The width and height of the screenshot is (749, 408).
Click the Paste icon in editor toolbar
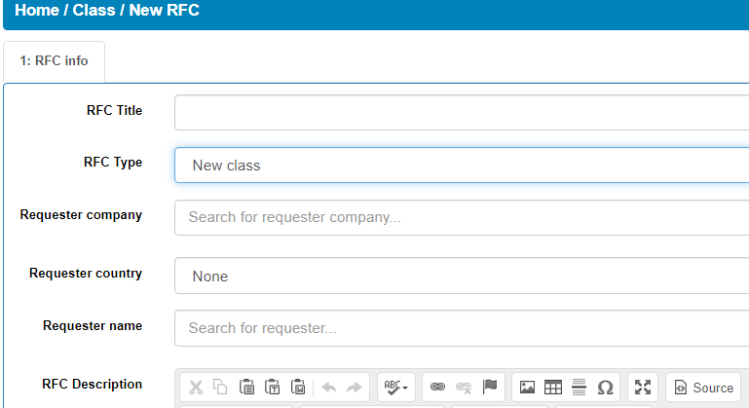point(246,388)
